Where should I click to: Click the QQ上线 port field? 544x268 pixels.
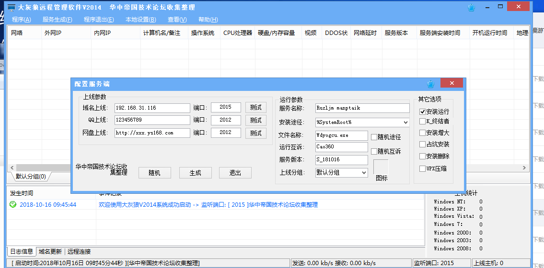(x=226, y=120)
